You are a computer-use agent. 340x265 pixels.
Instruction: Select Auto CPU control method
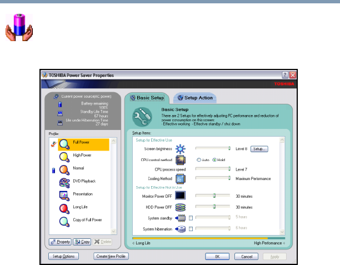pyautogui.click(x=199, y=160)
